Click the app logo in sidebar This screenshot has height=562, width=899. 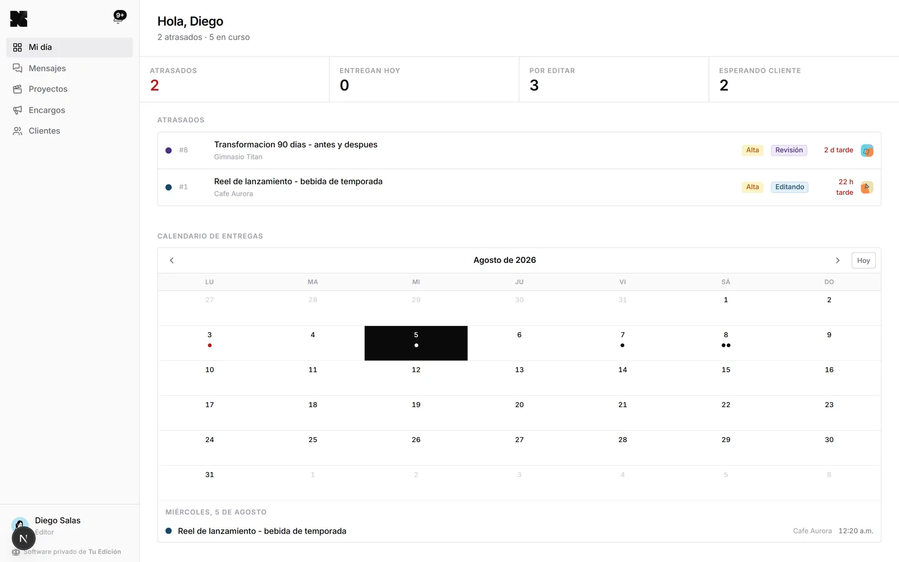(19, 19)
